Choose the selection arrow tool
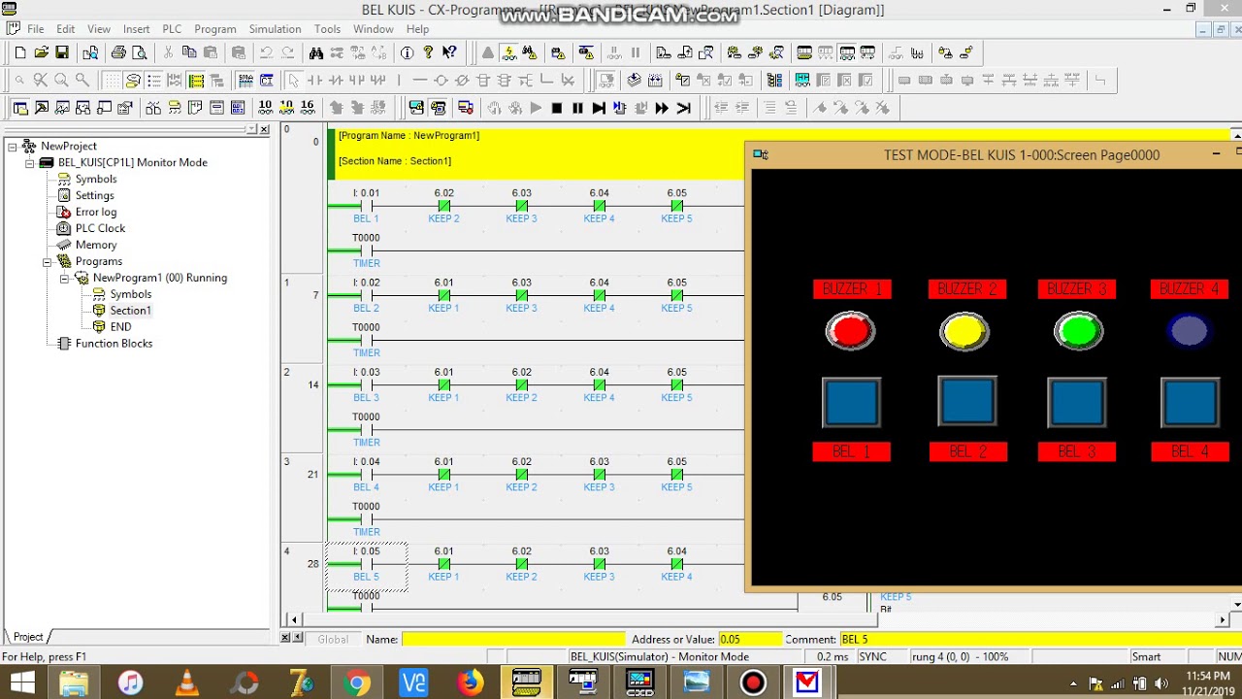The image size is (1242, 699). [x=292, y=80]
